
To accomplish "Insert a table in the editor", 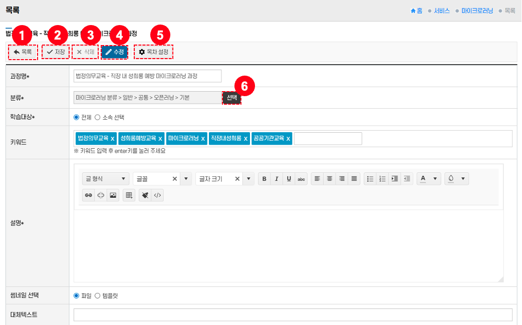I will point(129,195).
